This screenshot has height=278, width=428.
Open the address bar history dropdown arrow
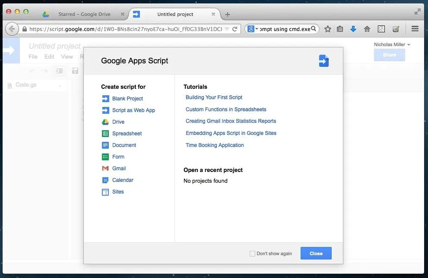coord(227,29)
